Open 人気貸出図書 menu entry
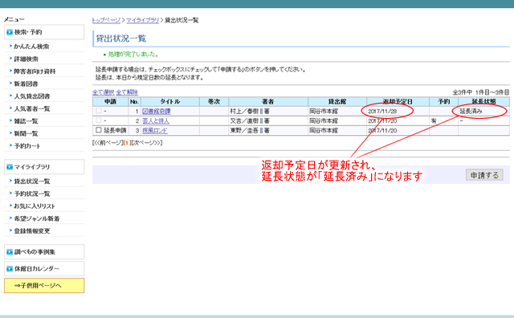 32,96
